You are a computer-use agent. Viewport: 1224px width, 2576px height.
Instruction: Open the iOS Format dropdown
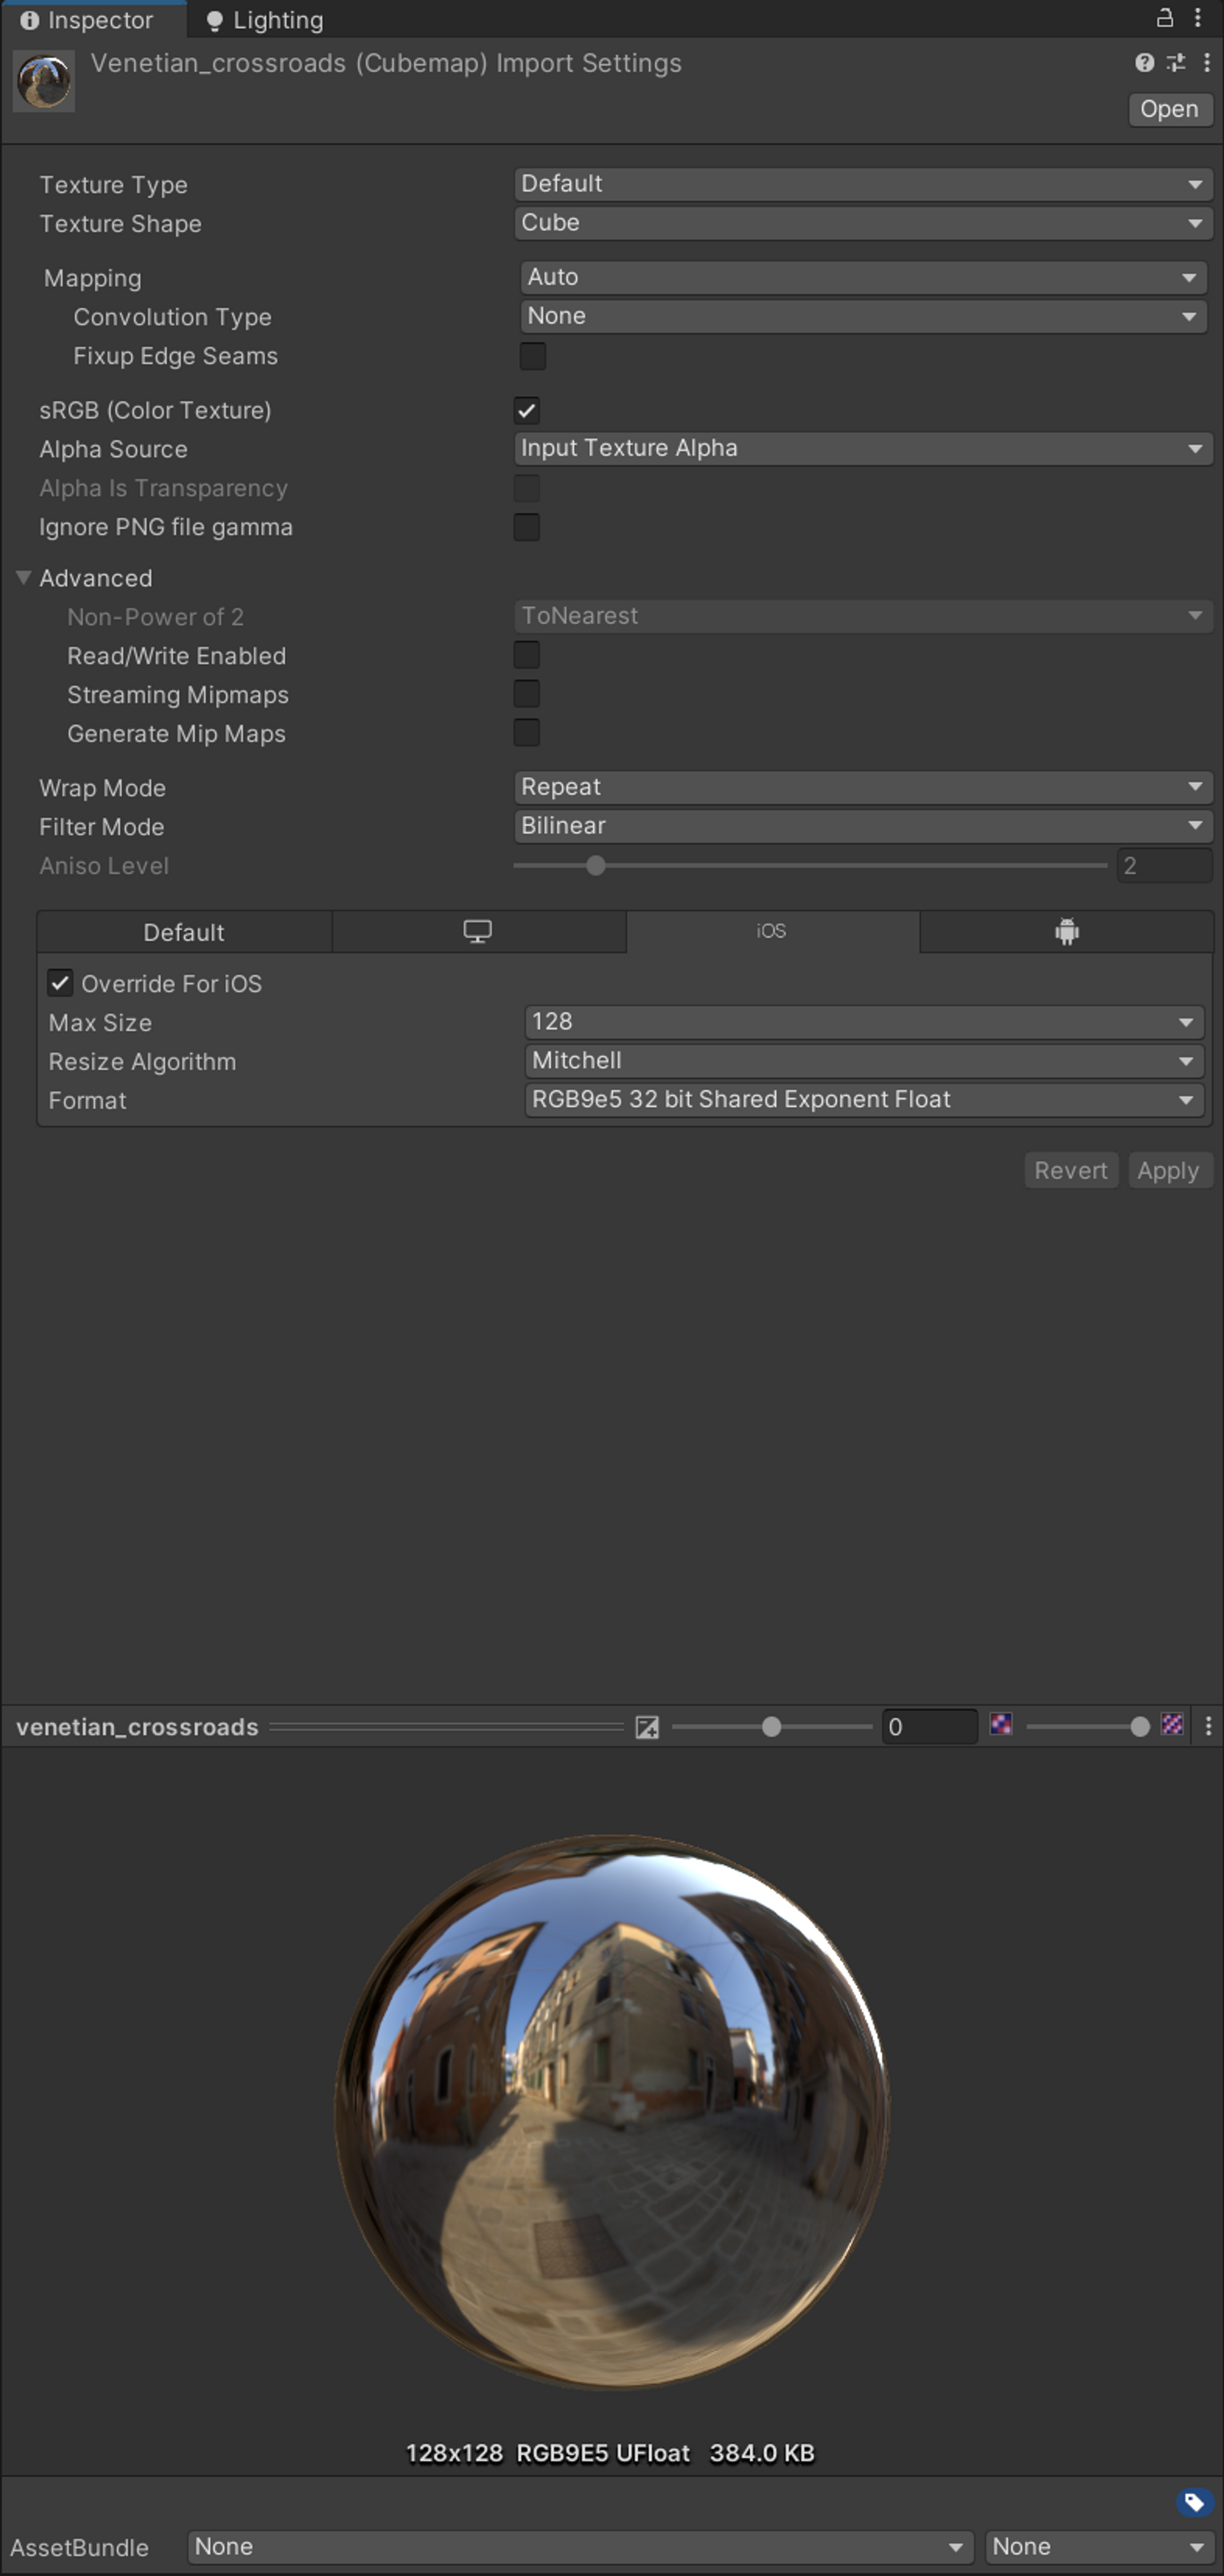pos(863,1100)
